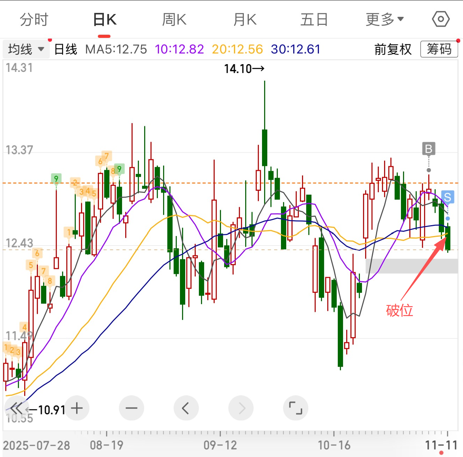
Task: Toggle the 筹码 chip distribution panel
Action: [439, 49]
